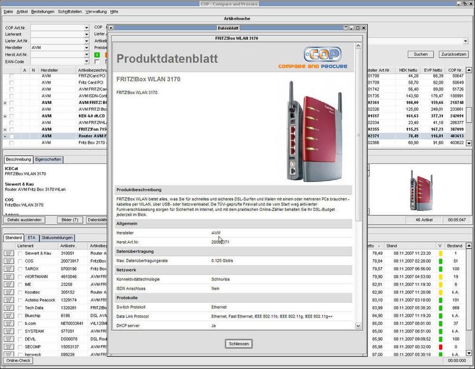The height and width of the screenshot is (369, 475).
Task: Click cart icon for Tech Data
Action: click(x=9, y=308)
